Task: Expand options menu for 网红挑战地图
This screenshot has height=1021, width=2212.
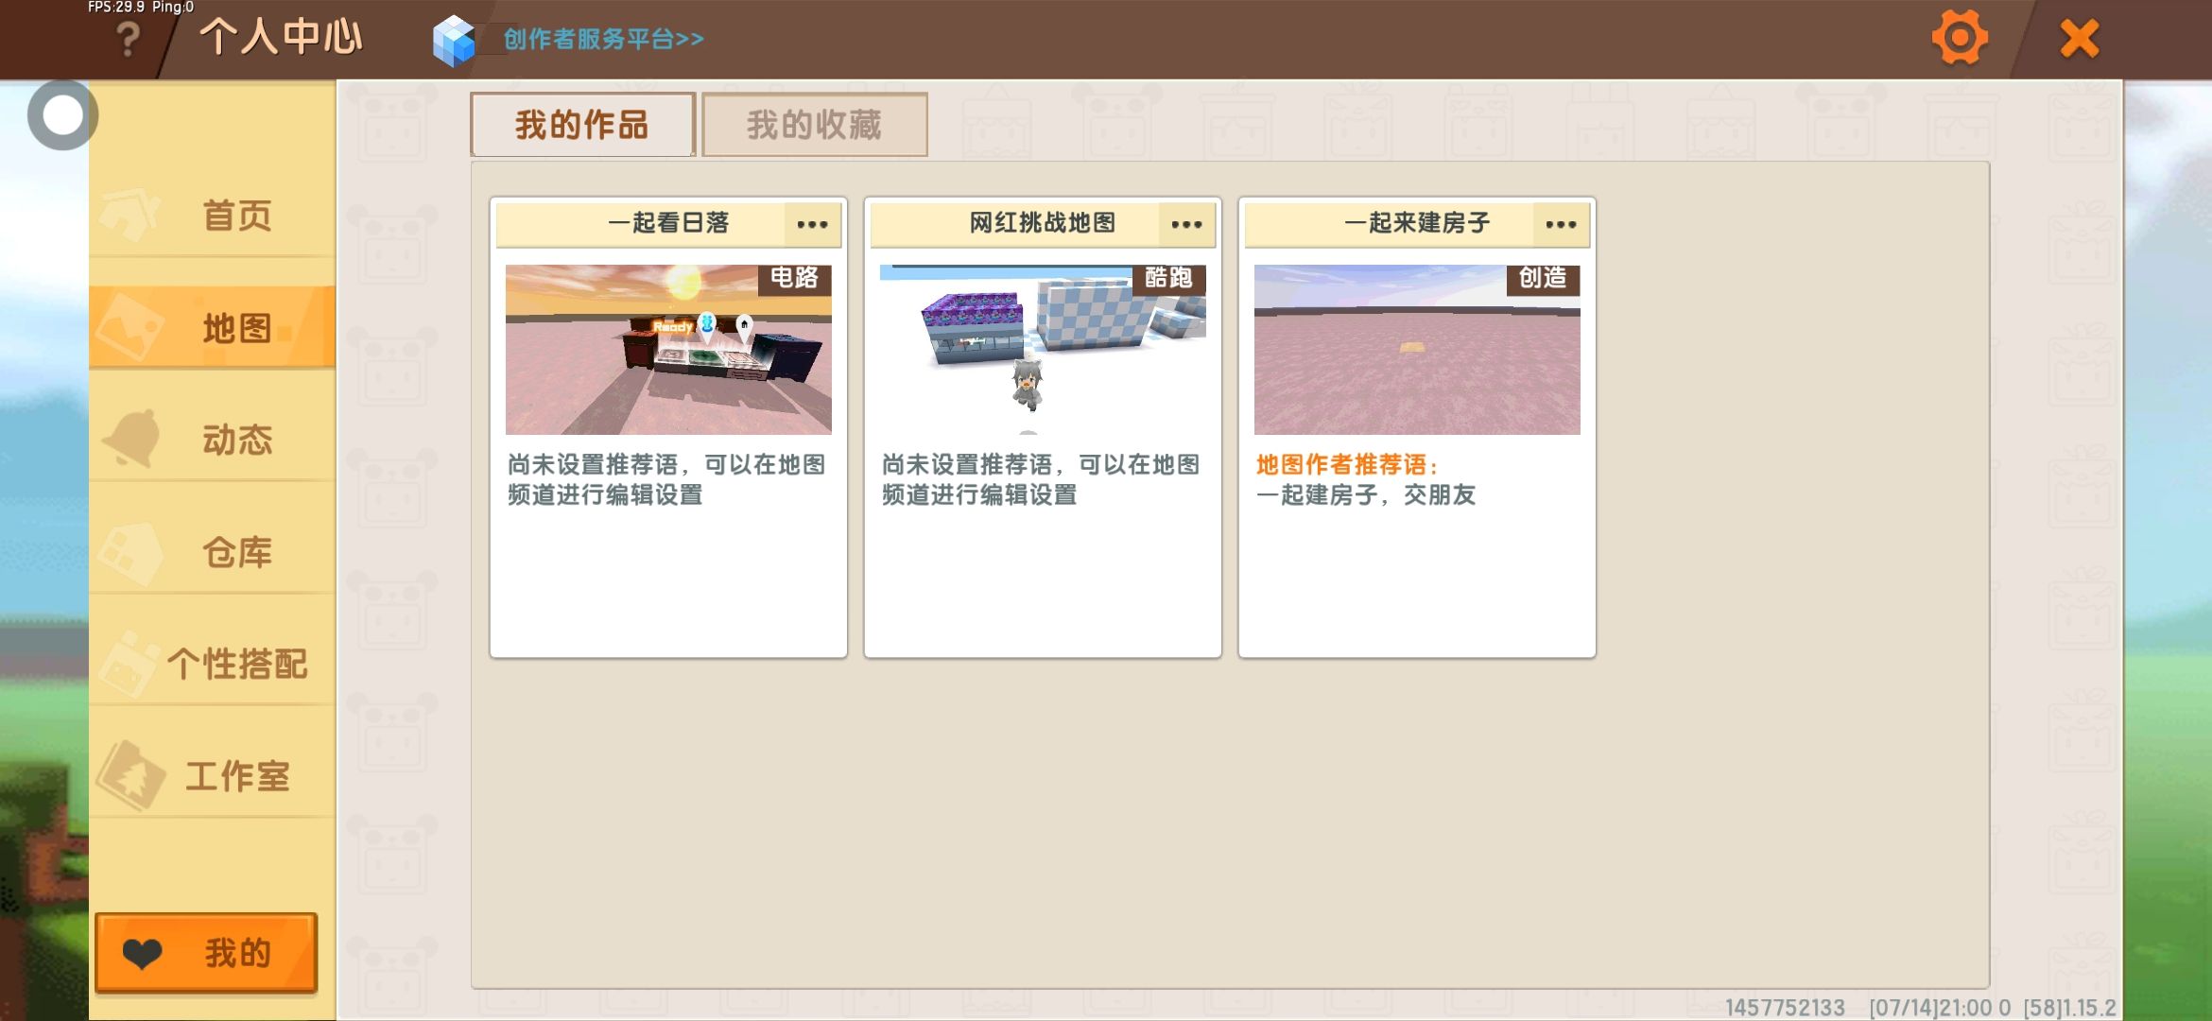Action: click(1186, 224)
